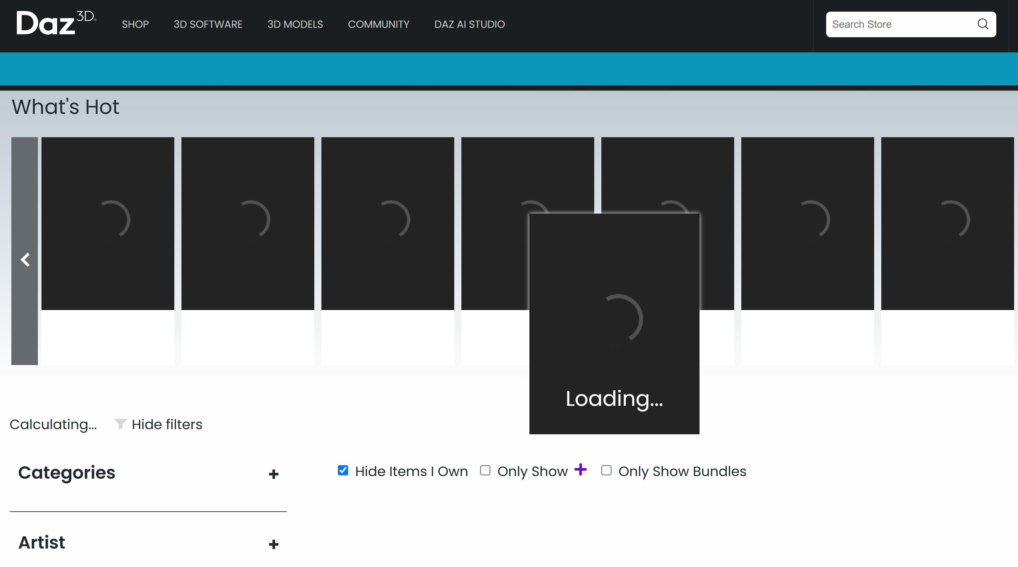Expand the Artist filter heading
This screenshot has height=567, width=1018.
pos(41,542)
